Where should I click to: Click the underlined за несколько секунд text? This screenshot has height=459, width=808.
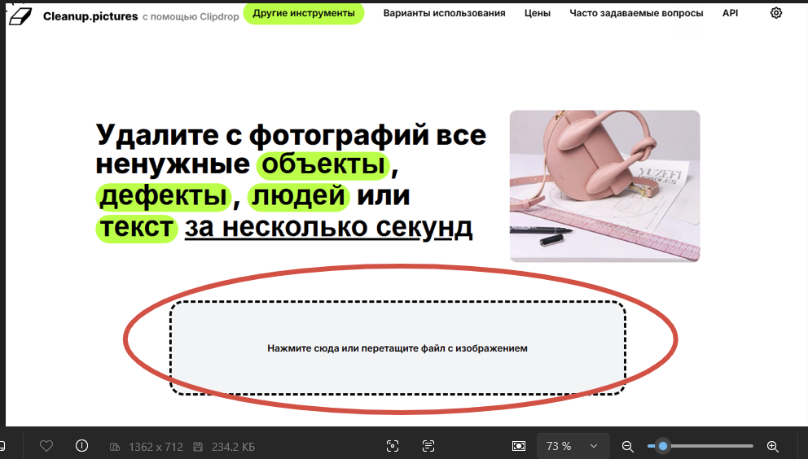click(329, 227)
